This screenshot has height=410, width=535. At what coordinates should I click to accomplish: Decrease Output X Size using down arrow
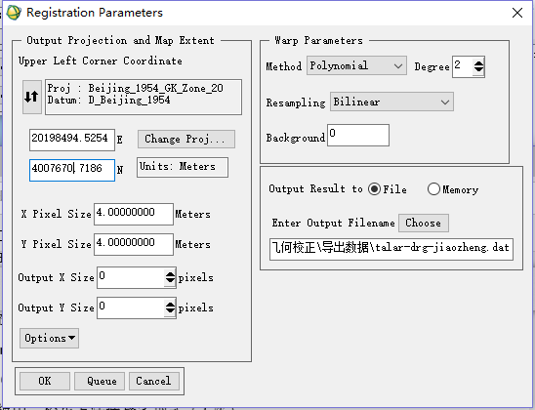170,281
